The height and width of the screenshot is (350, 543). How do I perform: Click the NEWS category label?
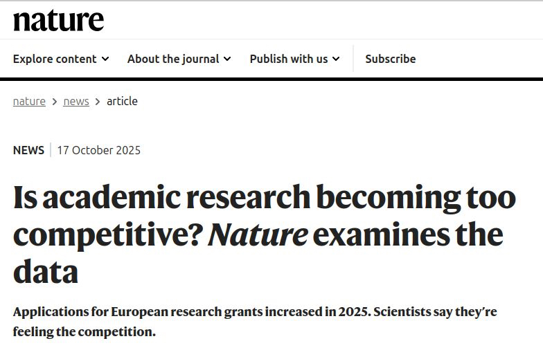(x=28, y=150)
